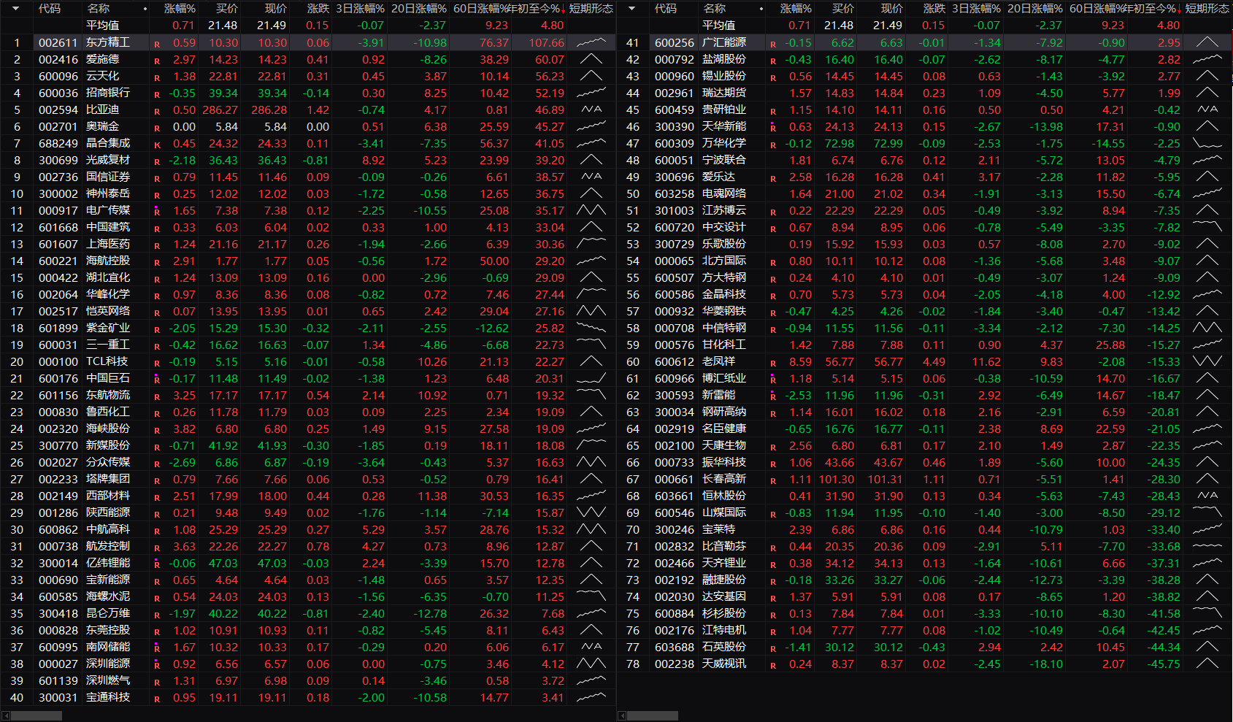Open the dropdown arrow left of 代码 above 广汇能源

tap(632, 9)
